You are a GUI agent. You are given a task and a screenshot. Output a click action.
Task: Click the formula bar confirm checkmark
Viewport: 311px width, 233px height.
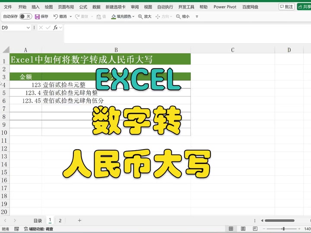[x=48, y=28]
